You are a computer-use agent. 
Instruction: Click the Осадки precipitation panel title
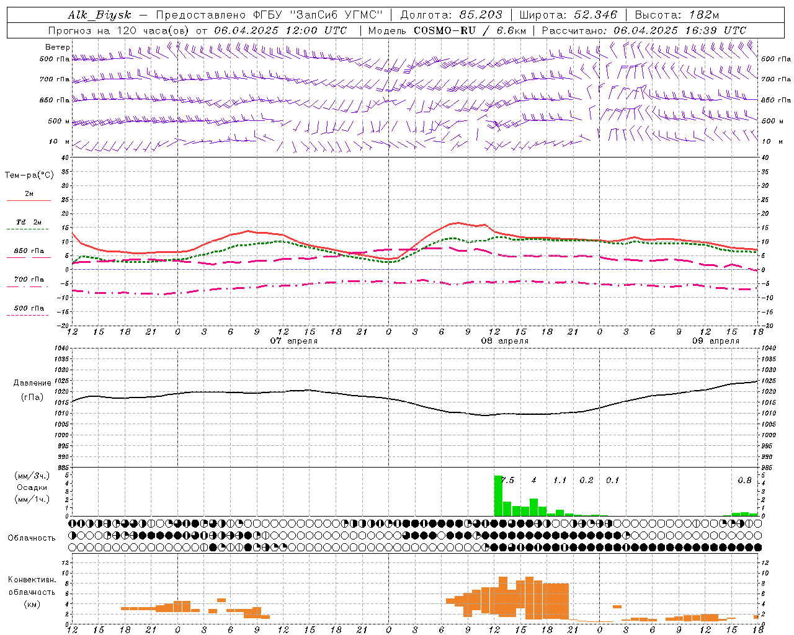point(32,487)
